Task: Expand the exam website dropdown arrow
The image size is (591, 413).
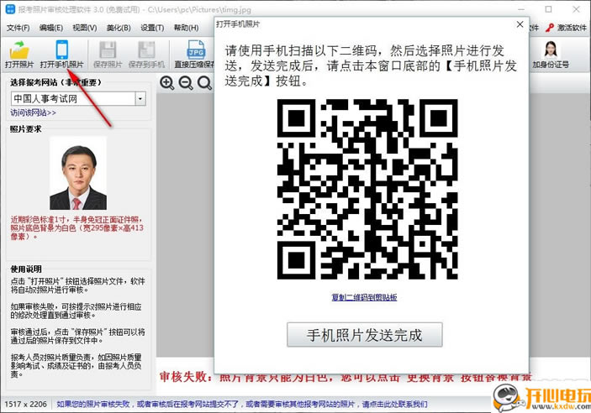Action: tap(140, 99)
